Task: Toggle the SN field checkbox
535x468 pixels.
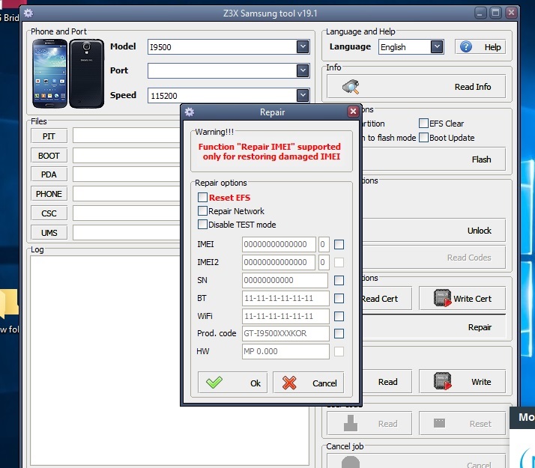Action: (339, 280)
